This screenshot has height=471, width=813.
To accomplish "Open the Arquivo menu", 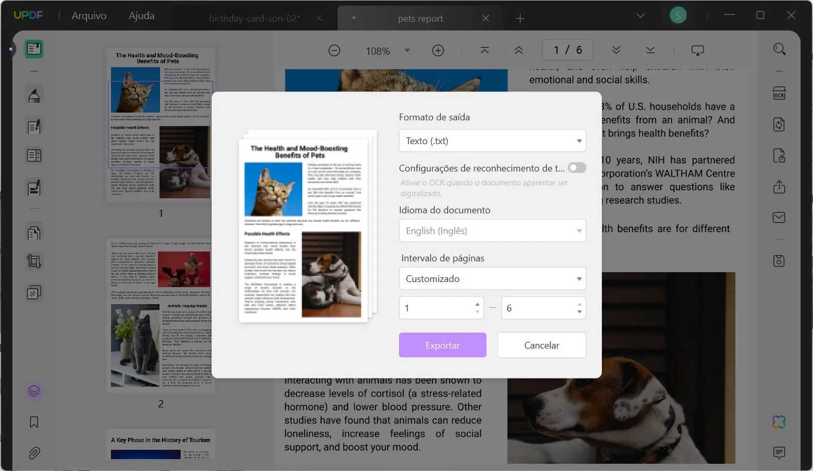I will coord(89,15).
